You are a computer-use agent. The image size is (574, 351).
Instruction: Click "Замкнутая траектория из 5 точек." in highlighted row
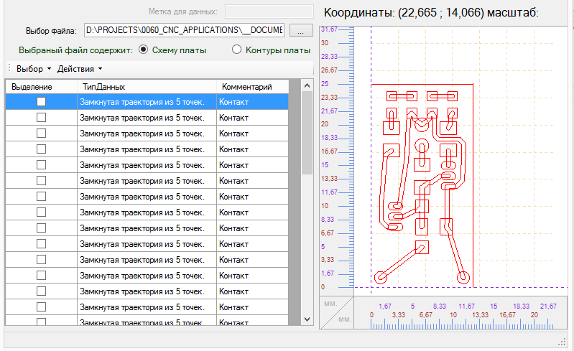coord(147,102)
